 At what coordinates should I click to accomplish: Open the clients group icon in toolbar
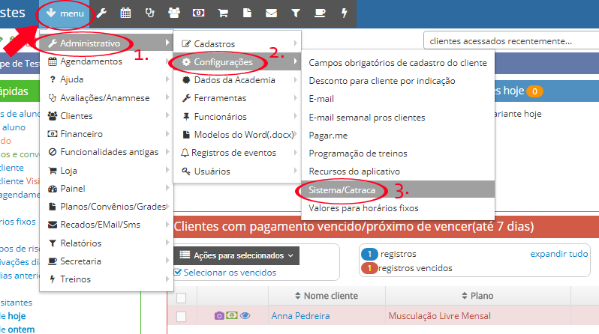tap(174, 13)
